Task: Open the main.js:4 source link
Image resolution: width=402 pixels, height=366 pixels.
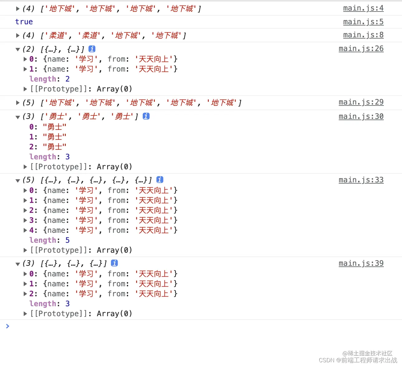Action: pyautogui.click(x=363, y=8)
